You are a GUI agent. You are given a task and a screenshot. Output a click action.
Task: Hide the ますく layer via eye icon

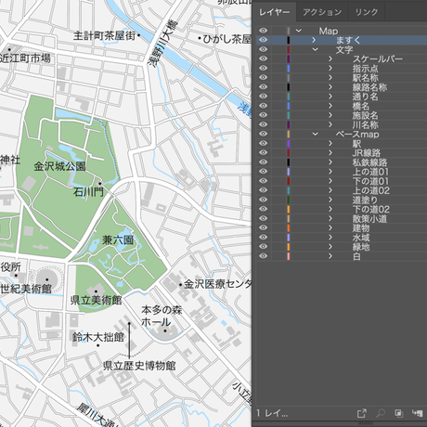point(263,40)
